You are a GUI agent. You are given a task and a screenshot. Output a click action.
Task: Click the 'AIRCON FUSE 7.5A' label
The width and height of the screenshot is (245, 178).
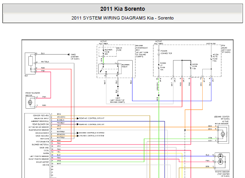[195, 67]
